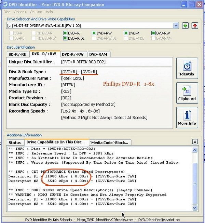Image resolution: width=205 pixels, height=223 pixels.
Task: Click the GET PERFORMANCE Write Speed Descriptor line
Action: 67,172
